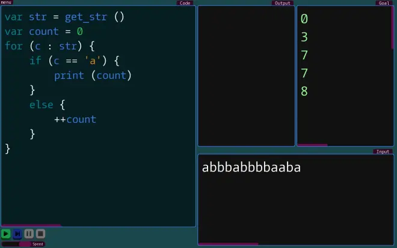Click the code editor horizontal scrollbar
The image size is (397, 248).
pos(31,225)
